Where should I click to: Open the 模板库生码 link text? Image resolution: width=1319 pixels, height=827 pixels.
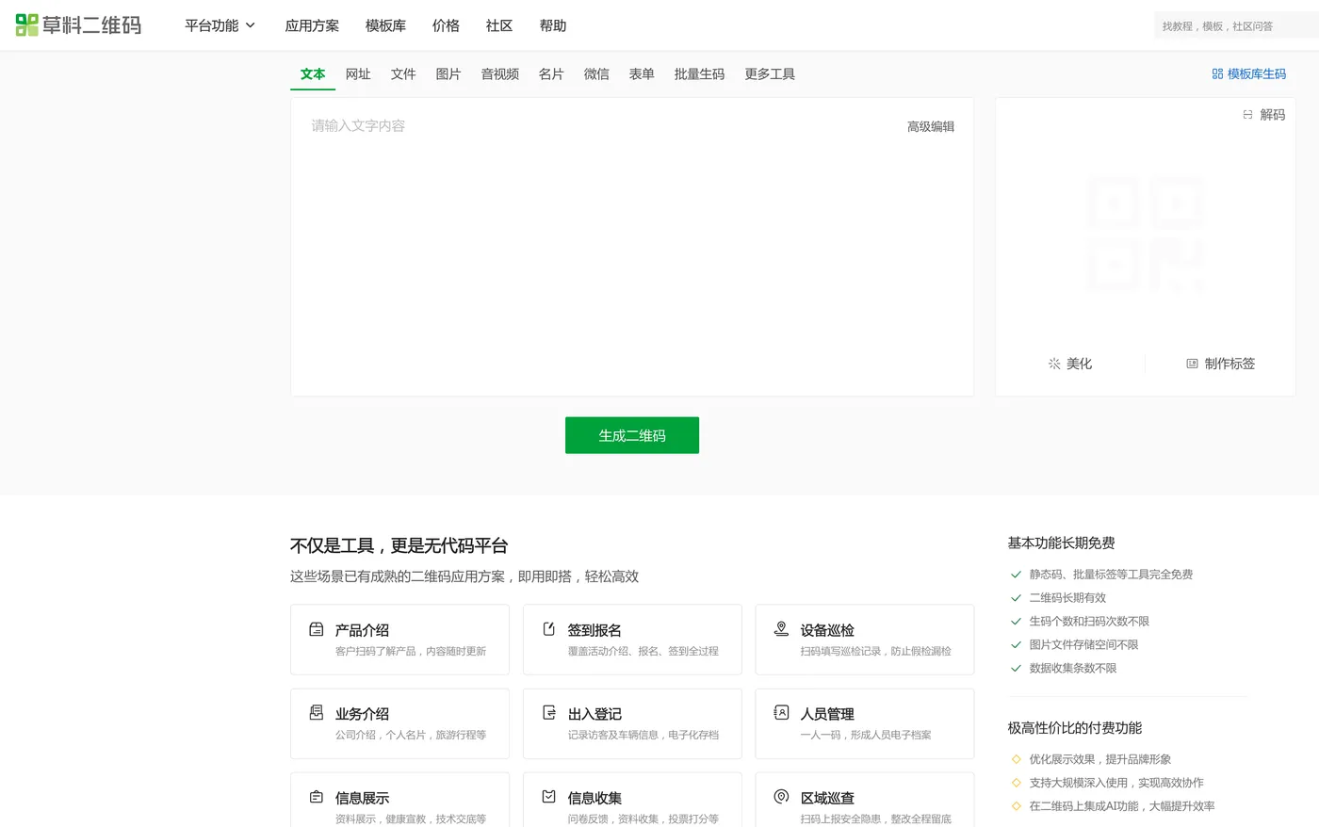click(x=1257, y=73)
